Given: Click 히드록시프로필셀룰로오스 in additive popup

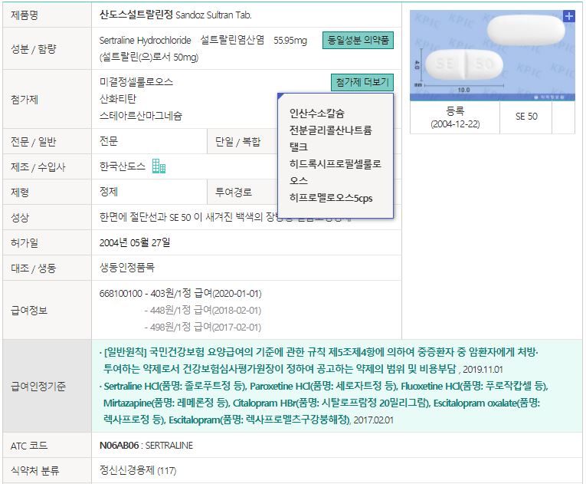Looking at the screenshot, I should click(336, 172).
